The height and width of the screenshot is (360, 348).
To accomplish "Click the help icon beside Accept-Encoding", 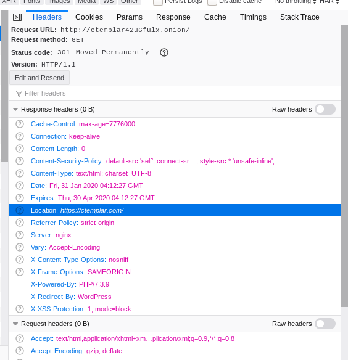I will (x=20, y=351).
